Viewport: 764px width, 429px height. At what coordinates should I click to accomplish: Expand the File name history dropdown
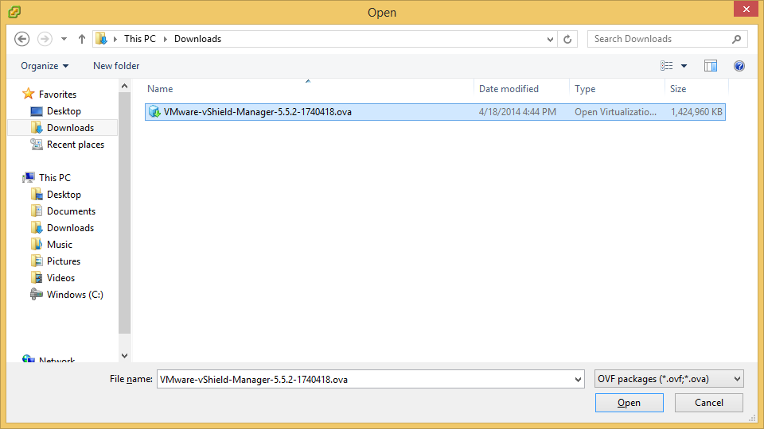pos(578,380)
